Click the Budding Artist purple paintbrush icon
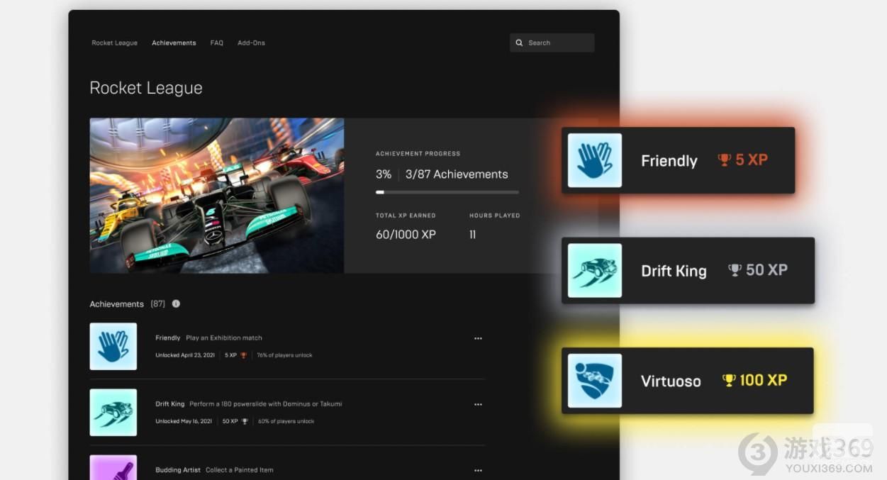The width and height of the screenshot is (887, 480). click(x=113, y=467)
